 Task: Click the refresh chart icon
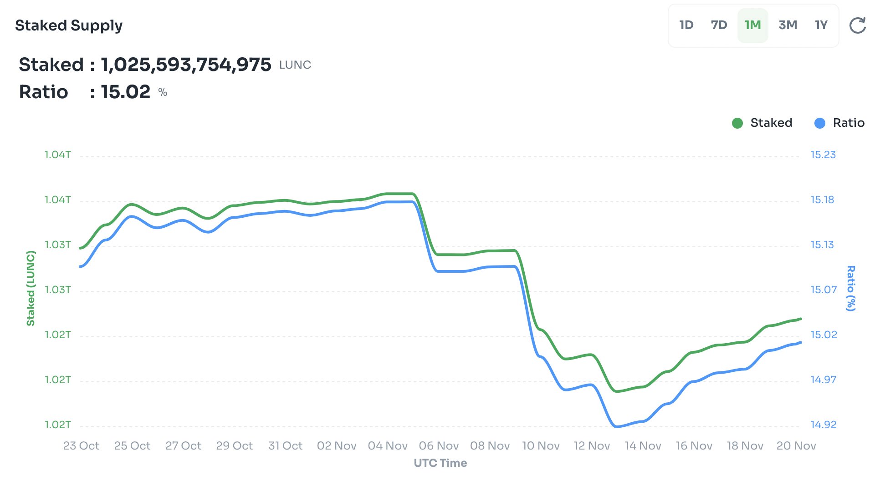point(858,25)
